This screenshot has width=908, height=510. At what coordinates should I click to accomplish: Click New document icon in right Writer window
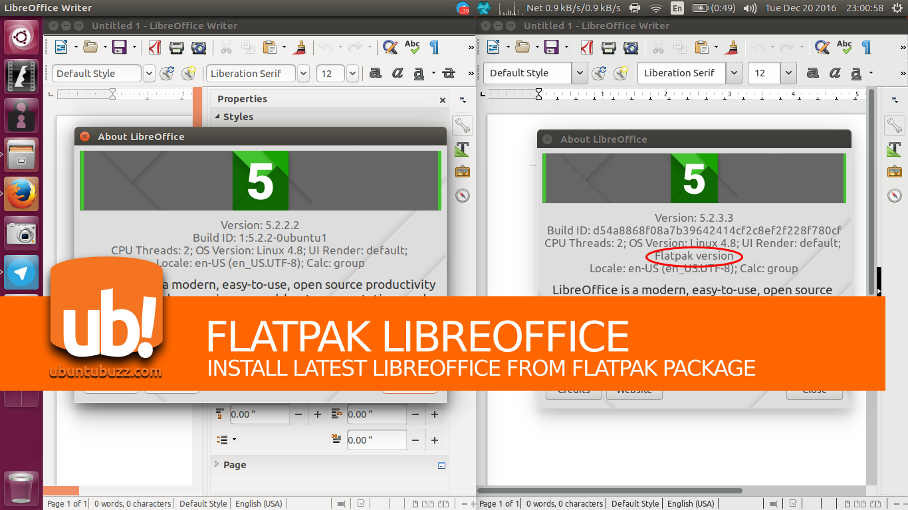[493, 47]
